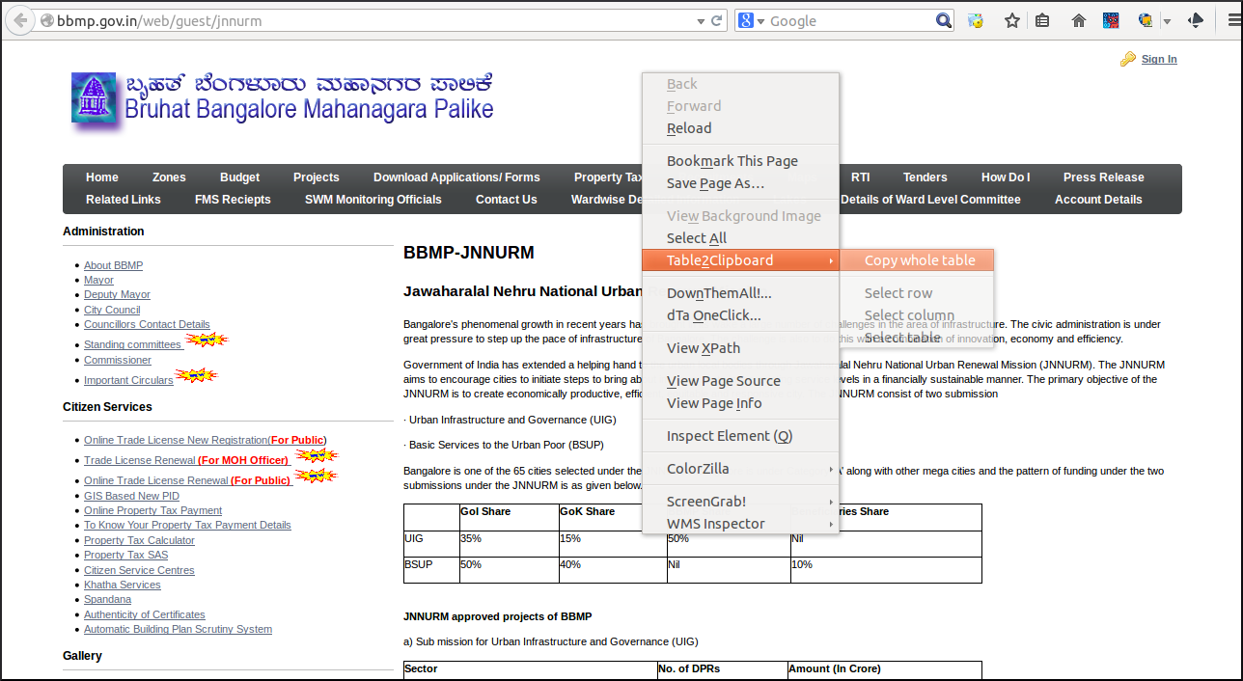The height and width of the screenshot is (681, 1243).
Task: Expand the Table2Clipboard submenu entry
Action: click(x=741, y=260)
